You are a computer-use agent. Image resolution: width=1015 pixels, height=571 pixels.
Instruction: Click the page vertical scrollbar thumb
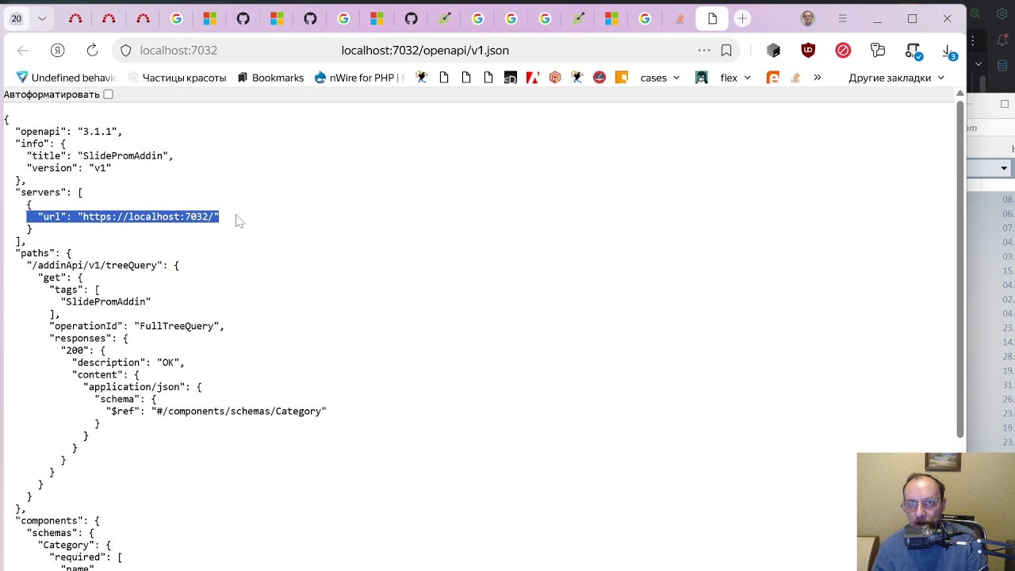[959, 270]
